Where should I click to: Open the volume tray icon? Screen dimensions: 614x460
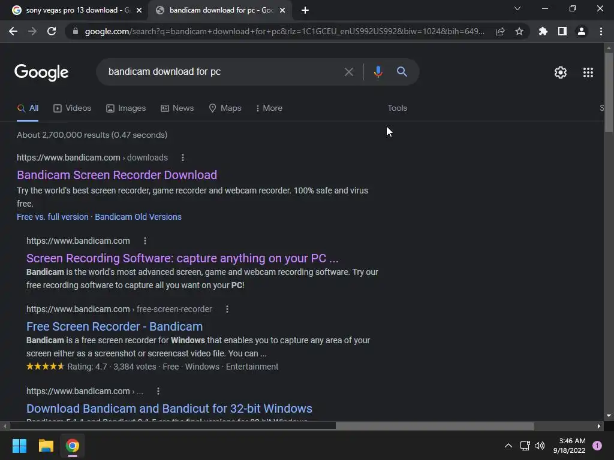point(540,446)
